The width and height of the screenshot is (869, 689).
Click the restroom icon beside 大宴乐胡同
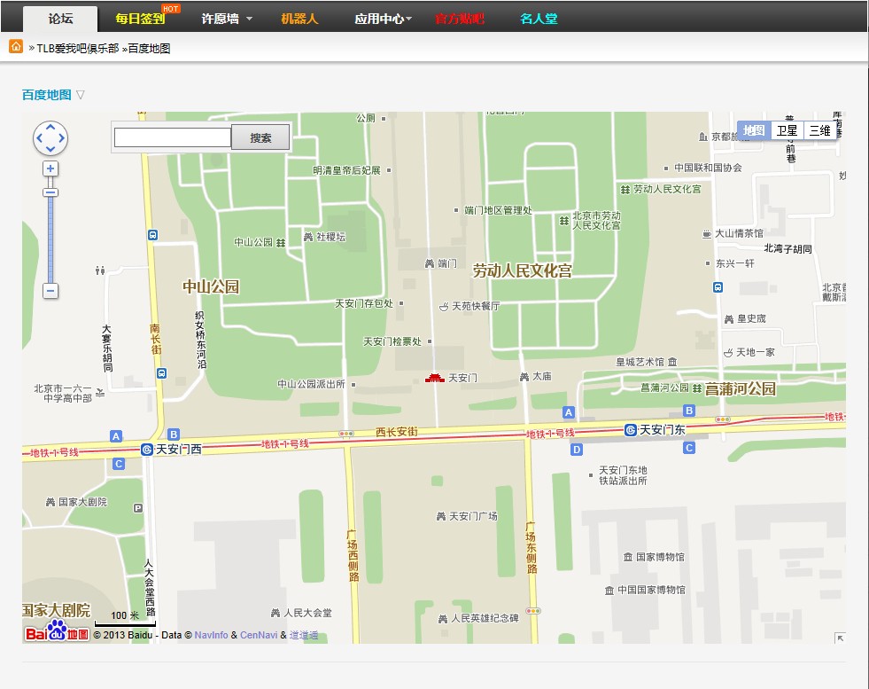pos(100,270)
